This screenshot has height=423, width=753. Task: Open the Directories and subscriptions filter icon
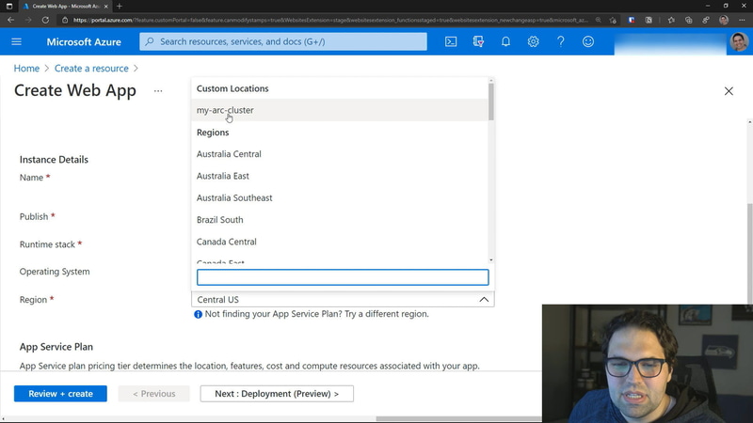click(x=478, y=41)
